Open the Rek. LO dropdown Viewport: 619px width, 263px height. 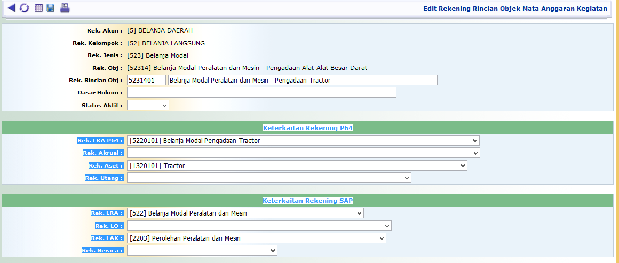point(259,226)
